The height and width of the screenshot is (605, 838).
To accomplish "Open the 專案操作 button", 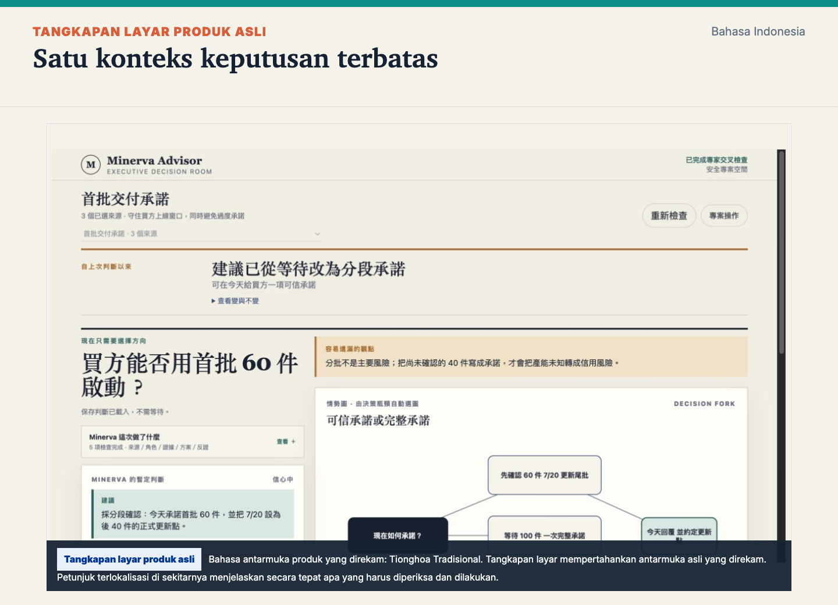I will 724,216.
